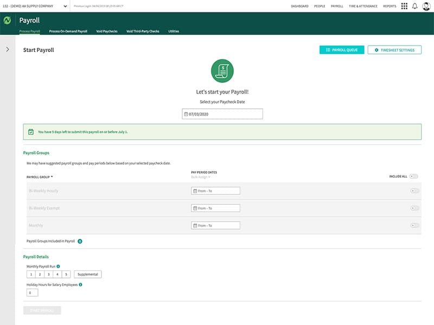Switch to the Void Paychecks tab
This screenshot has height=325, width=434.
pyautogui.click(x=107, y=31)
